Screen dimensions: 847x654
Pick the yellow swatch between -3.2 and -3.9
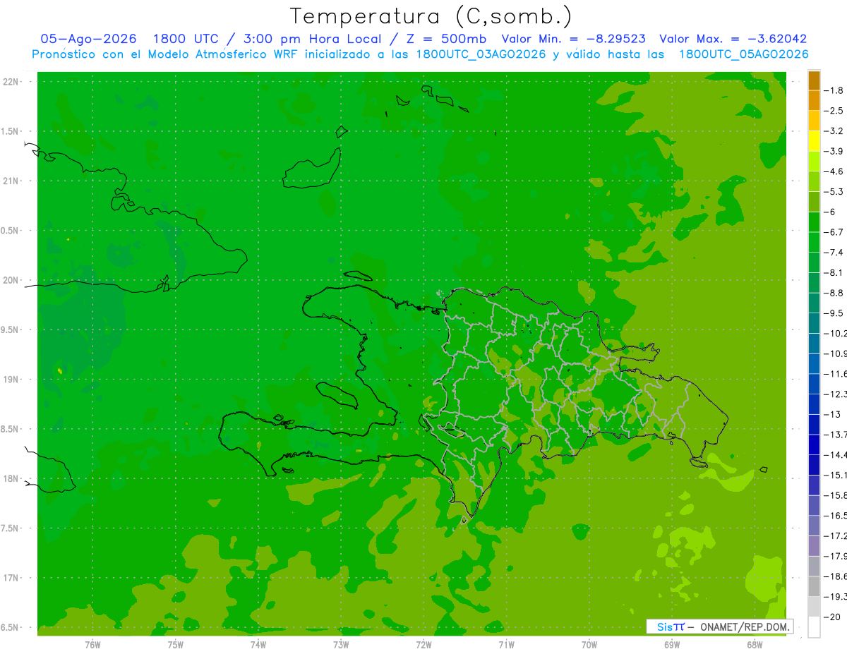coord(814,141)
